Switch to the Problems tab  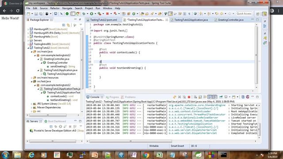[128, 97]
